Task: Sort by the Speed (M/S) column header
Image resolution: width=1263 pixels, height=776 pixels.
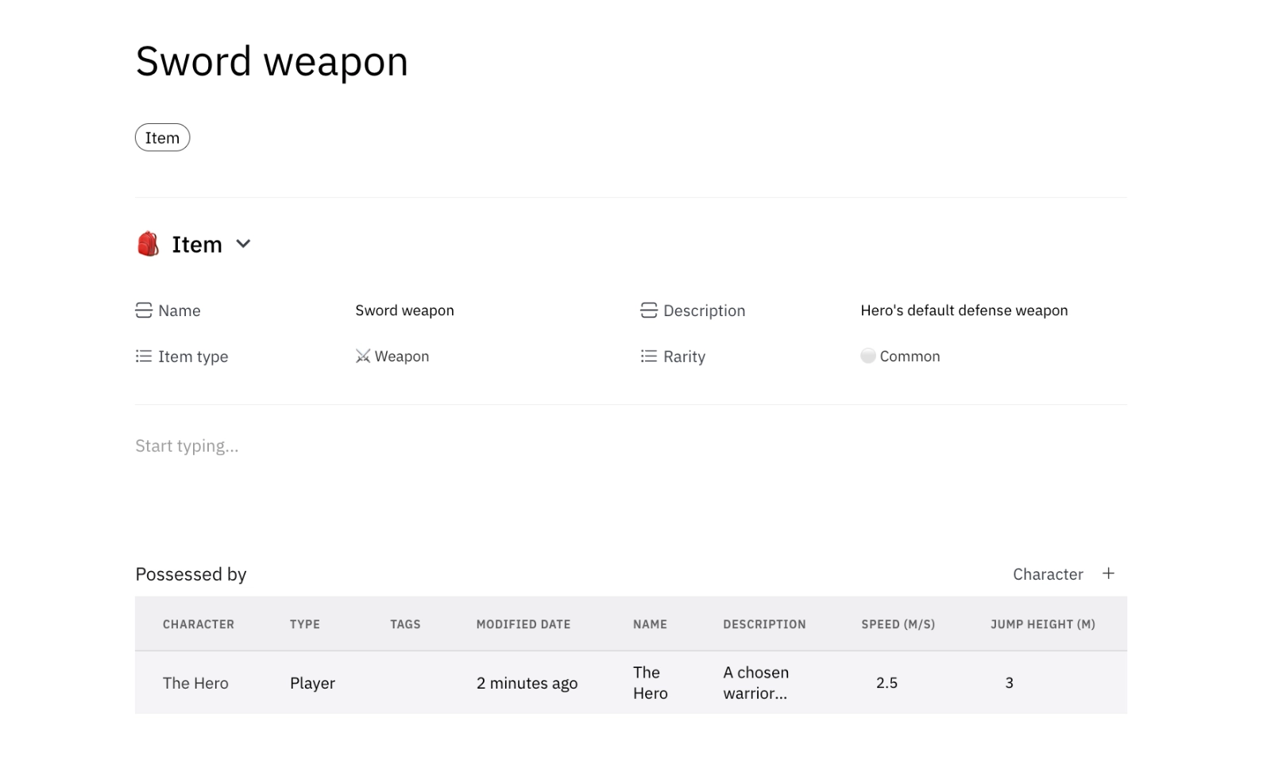Action: pyautogui.click(x=898, y=624)
